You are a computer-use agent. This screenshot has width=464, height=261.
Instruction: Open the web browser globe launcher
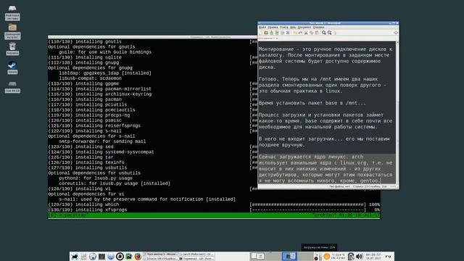click(x=93, y=256)
